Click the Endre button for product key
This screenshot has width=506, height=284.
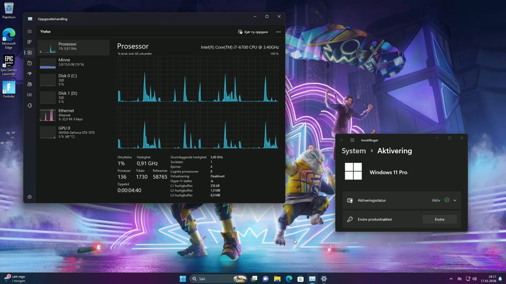click(439, 219)
